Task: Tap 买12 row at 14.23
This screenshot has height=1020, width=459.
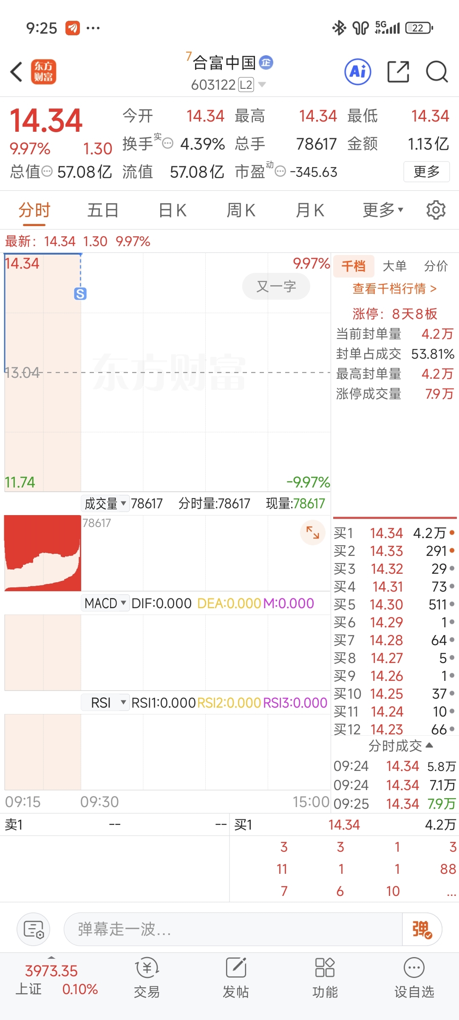Action: [394, 729]
